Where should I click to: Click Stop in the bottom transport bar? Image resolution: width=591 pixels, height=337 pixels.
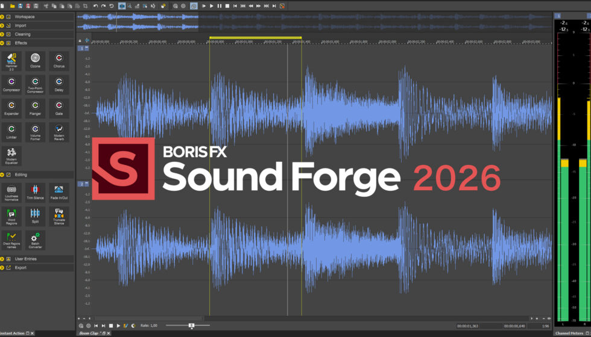(111, 326)
